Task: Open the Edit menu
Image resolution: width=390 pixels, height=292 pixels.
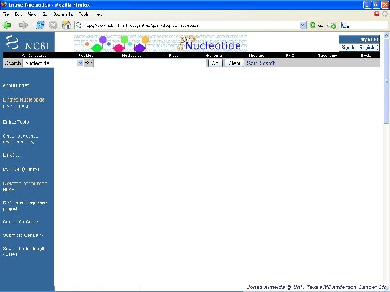Action: 18,14
